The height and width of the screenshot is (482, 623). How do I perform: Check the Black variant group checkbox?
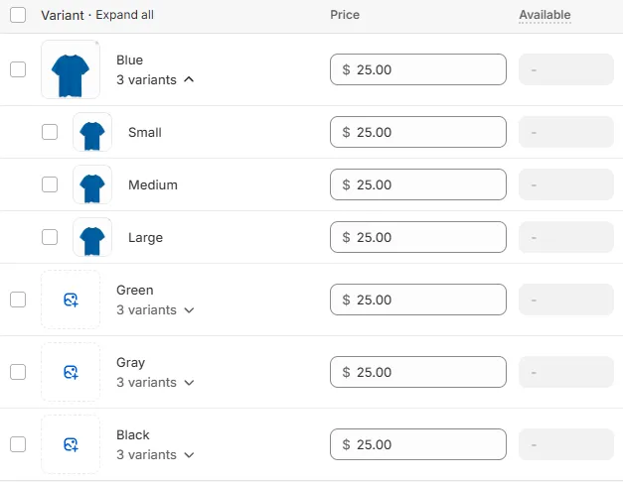18,444
